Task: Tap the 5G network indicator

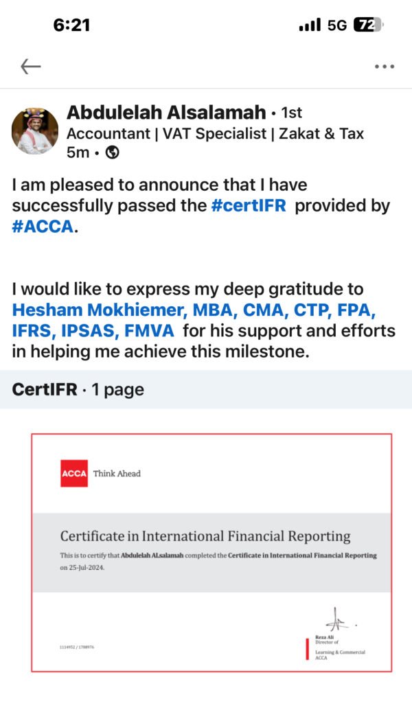Action: click(x=337, y=25)
